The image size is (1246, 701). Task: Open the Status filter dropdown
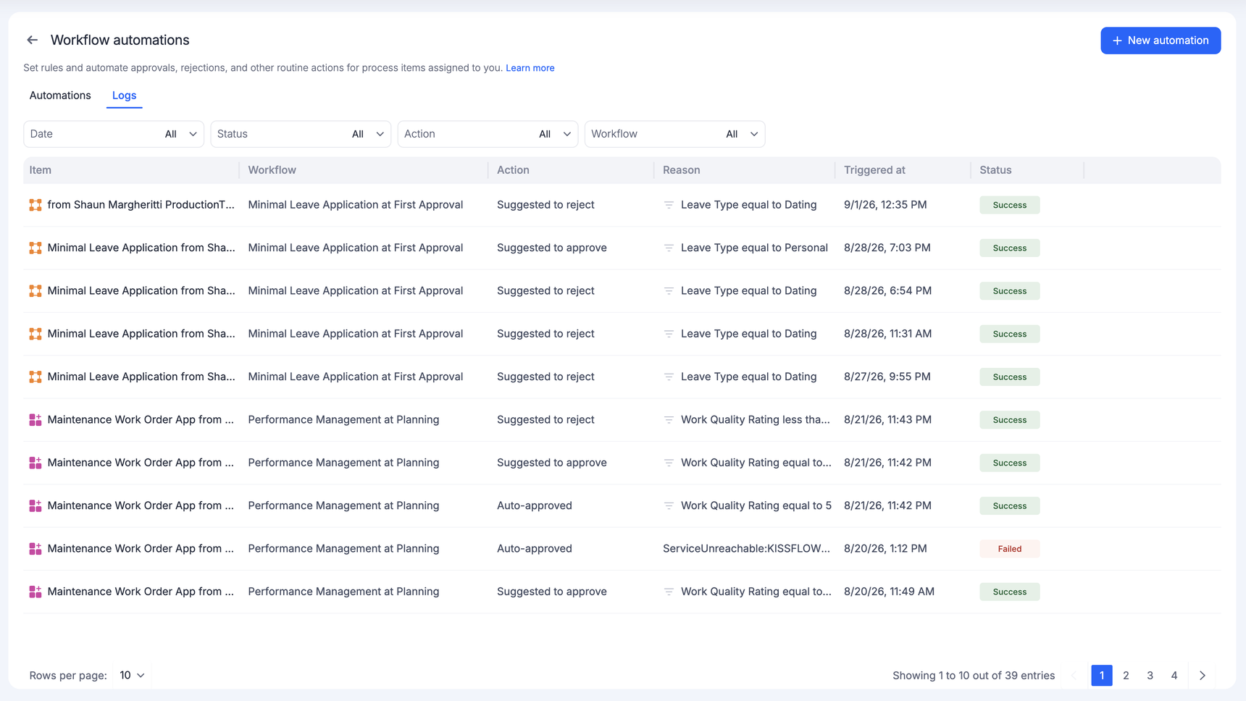301,134
